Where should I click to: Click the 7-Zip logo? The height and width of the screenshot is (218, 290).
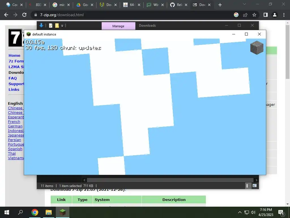point(16,38)
